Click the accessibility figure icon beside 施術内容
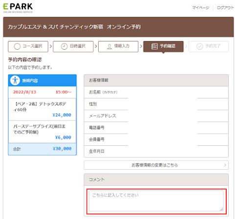 point(15,80)
